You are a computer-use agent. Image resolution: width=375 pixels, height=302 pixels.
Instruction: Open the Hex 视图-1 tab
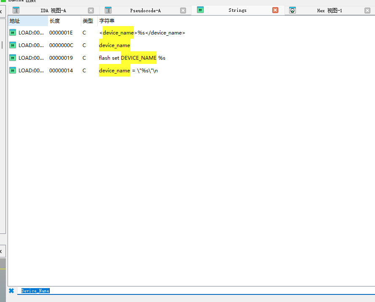pyautogui.click(x=329, y=11)
